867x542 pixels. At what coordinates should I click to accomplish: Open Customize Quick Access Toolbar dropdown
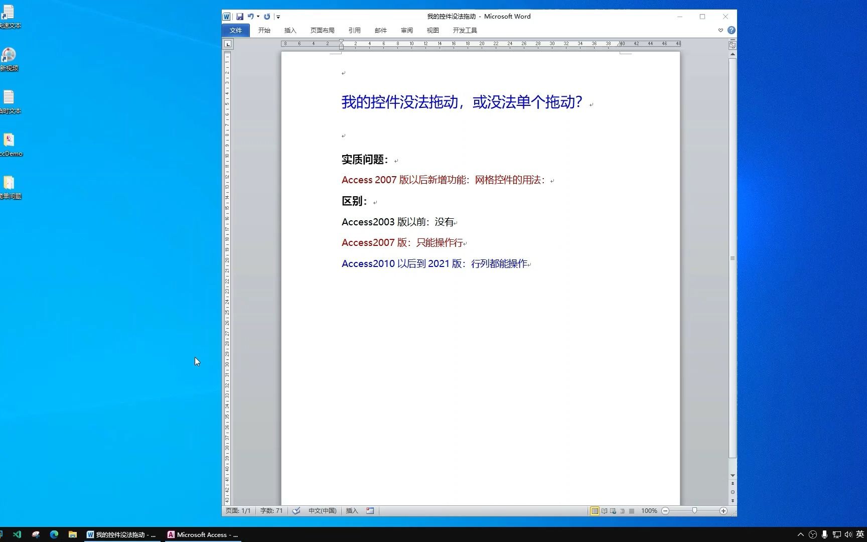click(278, 17)
